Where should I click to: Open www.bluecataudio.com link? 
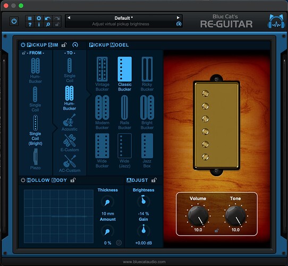144,262
